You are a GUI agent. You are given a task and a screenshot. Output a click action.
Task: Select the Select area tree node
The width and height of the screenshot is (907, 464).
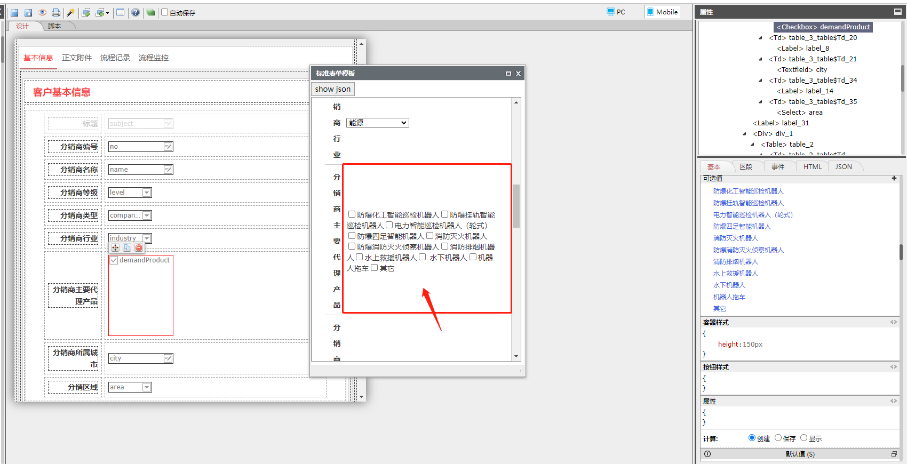(800, 113)
